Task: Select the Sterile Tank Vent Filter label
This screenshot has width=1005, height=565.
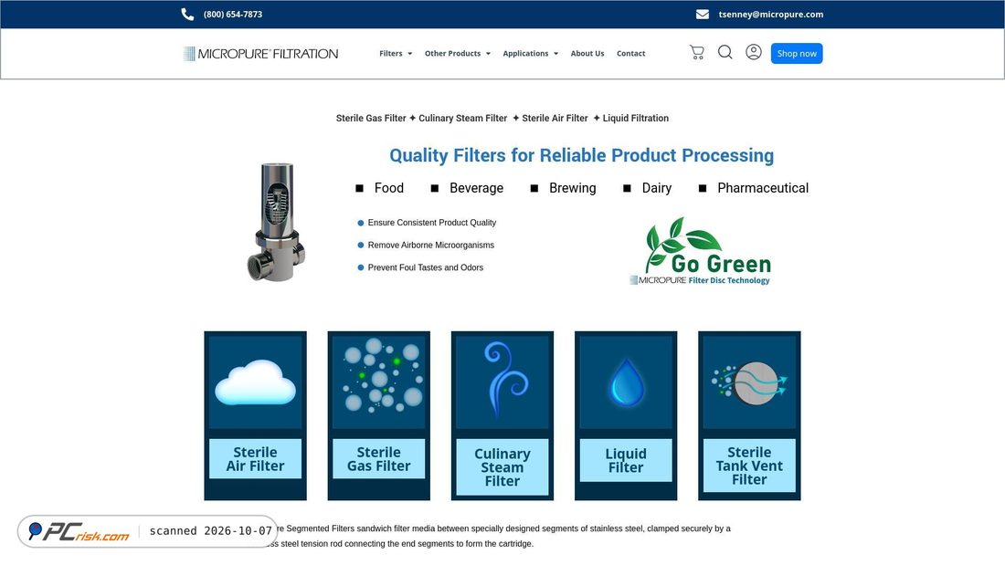Action: (x=749, y=466)
